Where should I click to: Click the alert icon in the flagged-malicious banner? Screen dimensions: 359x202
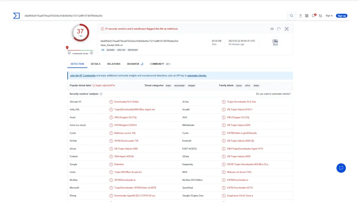pos(102,29)
